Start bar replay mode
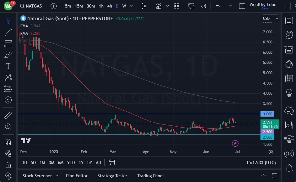 pos(204,6)
